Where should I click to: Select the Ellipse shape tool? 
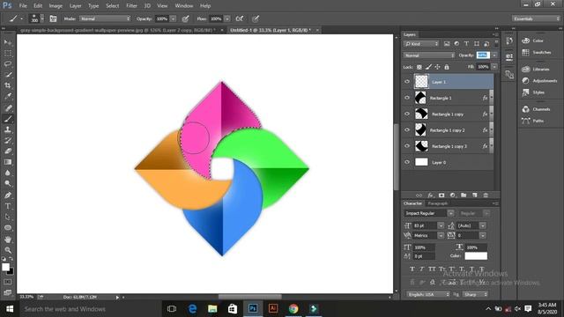tap(8, 228)
